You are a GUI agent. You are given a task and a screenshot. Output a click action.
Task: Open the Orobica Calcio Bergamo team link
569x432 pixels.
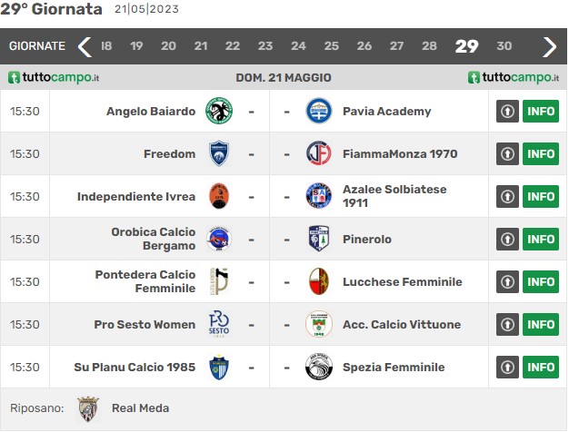(153, 239)
